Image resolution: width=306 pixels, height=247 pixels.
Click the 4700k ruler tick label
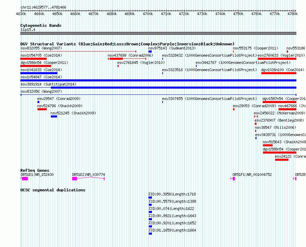[x=148, y=14]
